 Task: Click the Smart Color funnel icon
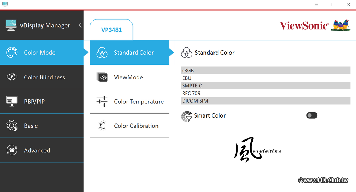(x=187, y=116)
